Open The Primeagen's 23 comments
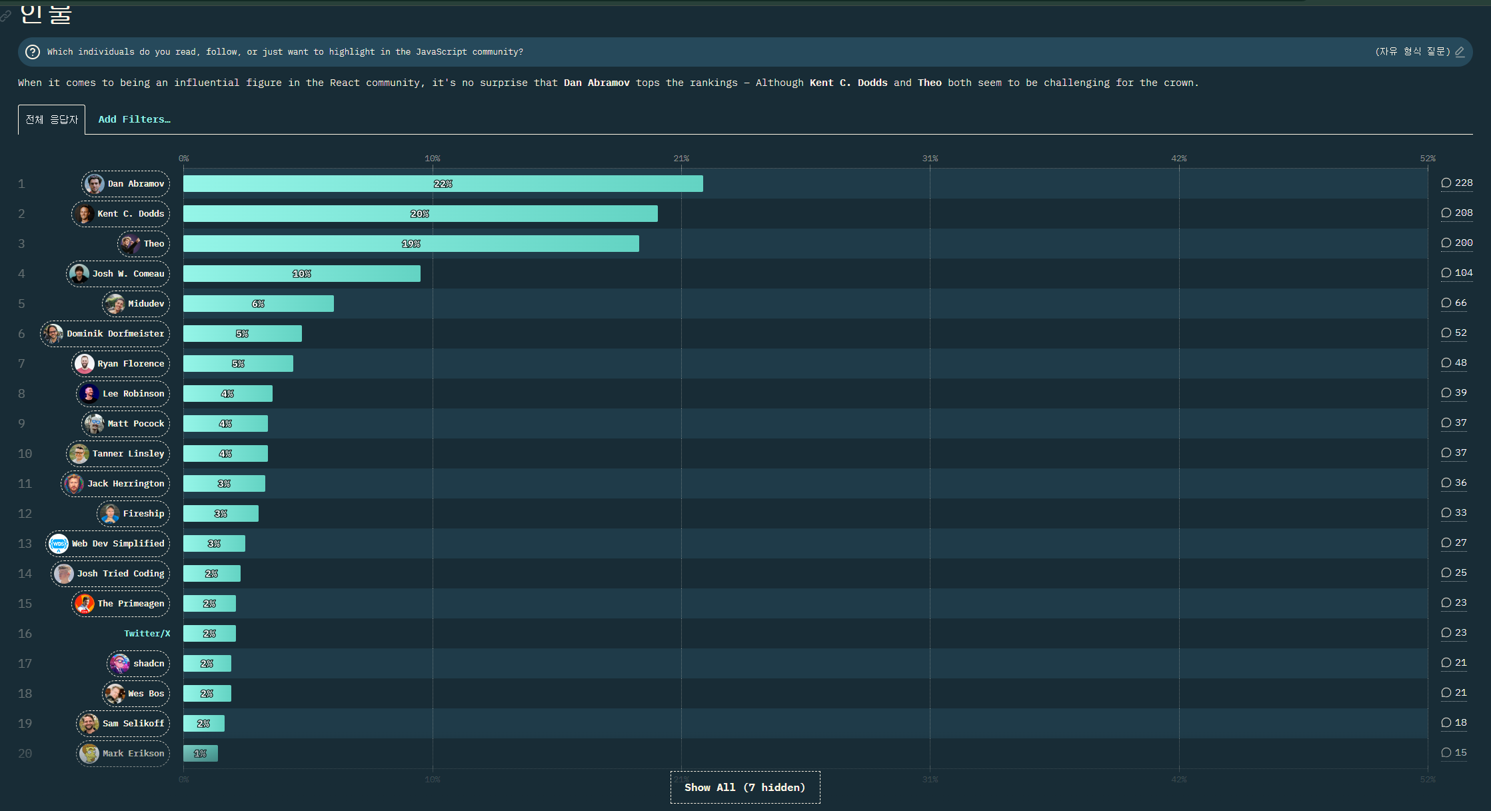This screenshot has height=811, width=1491. [1454, 603]
